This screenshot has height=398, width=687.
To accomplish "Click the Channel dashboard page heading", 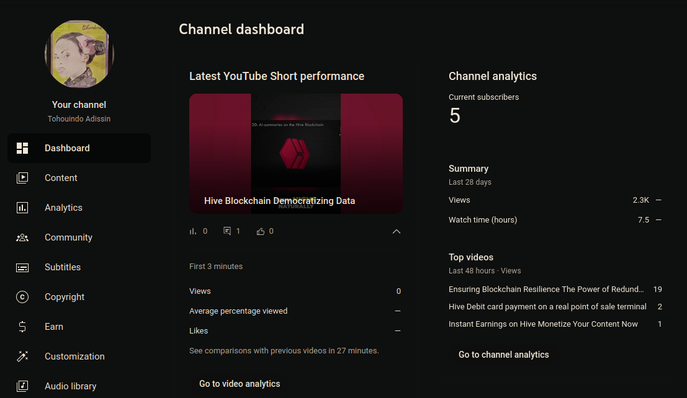I will tap(241, 29).
